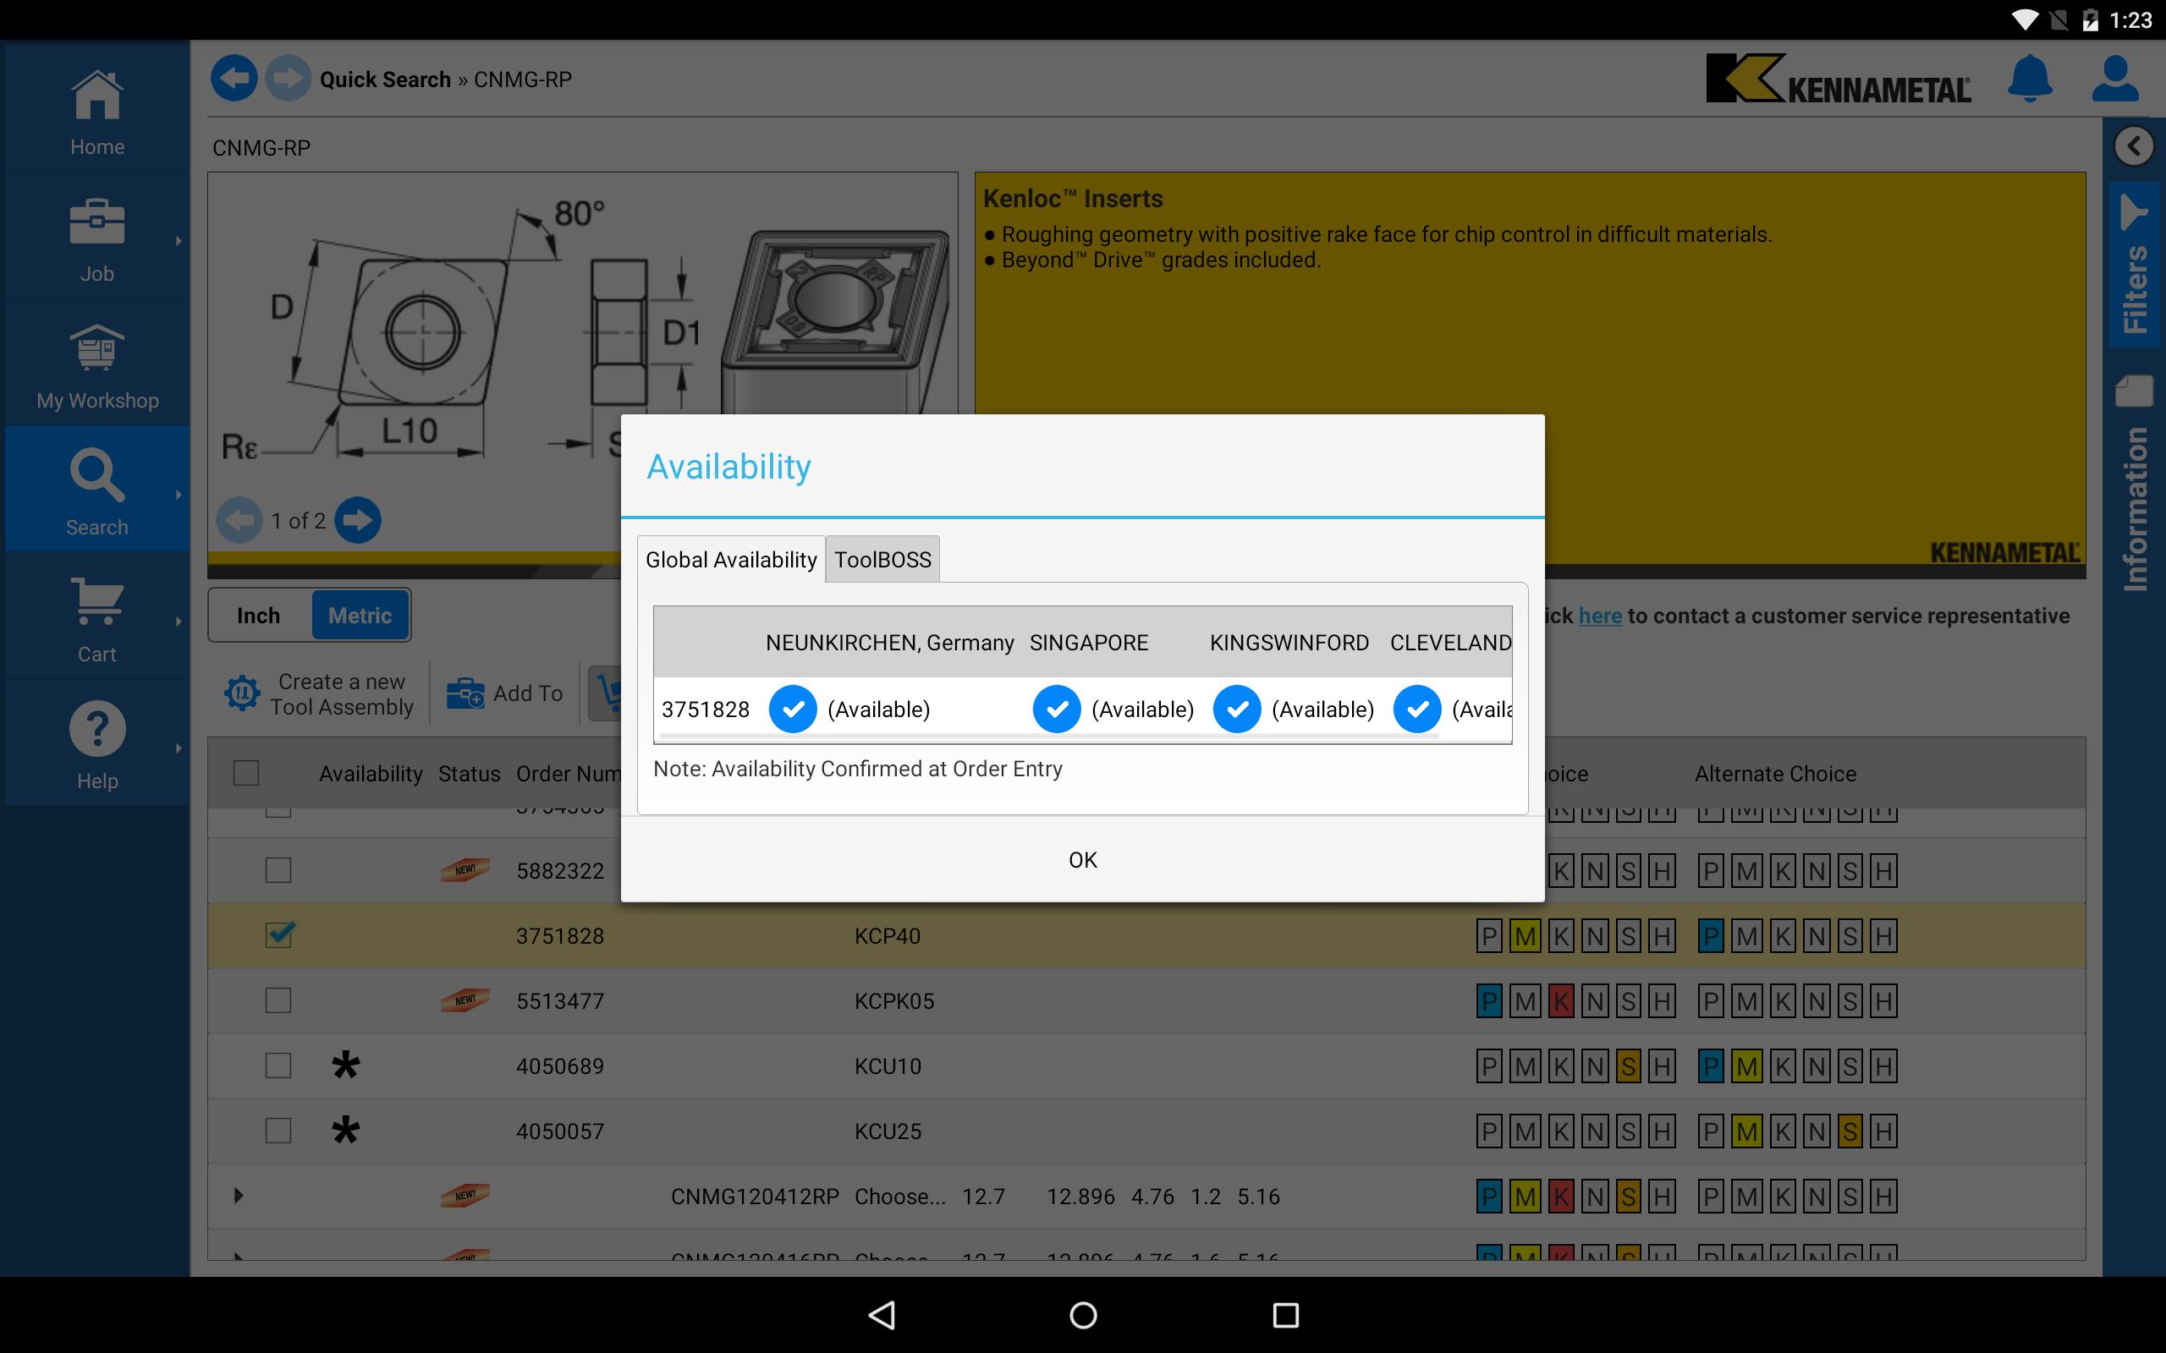Show next product image arrow
The image size is (2166, 1353).
click(358, 520)
